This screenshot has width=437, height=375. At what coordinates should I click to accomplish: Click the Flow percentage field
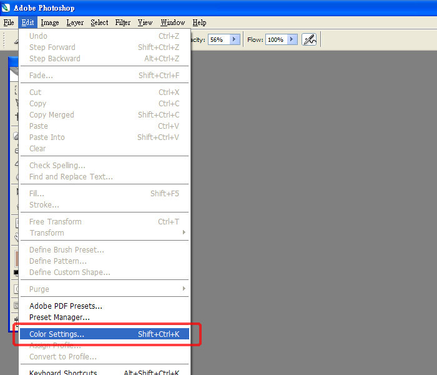point(276,39)
